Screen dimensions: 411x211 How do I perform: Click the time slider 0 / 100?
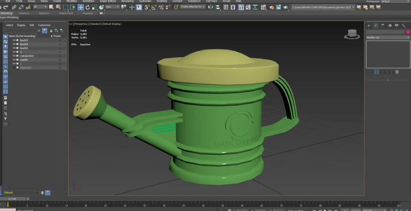[x=12, y=199]
